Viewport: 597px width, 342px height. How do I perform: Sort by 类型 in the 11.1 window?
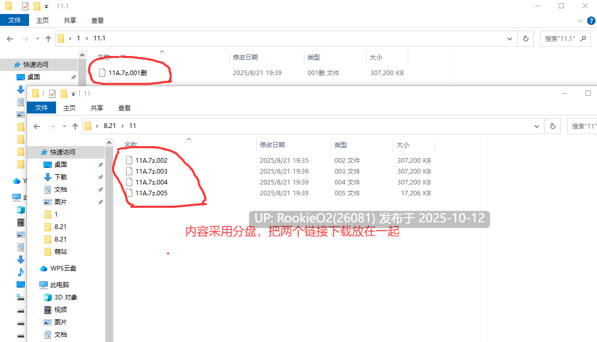[x=314, y=57]
